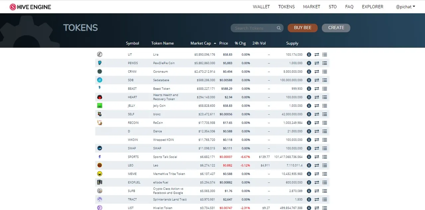Open trade arrows icon for PEWDS row
The image size is (425, 210).
coord(317,63)
